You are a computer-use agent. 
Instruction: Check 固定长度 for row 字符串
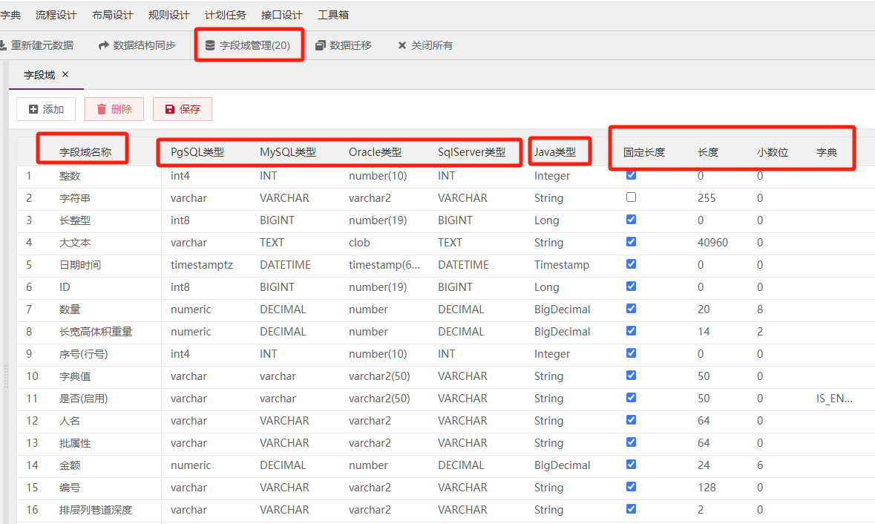tap(631, 197)
